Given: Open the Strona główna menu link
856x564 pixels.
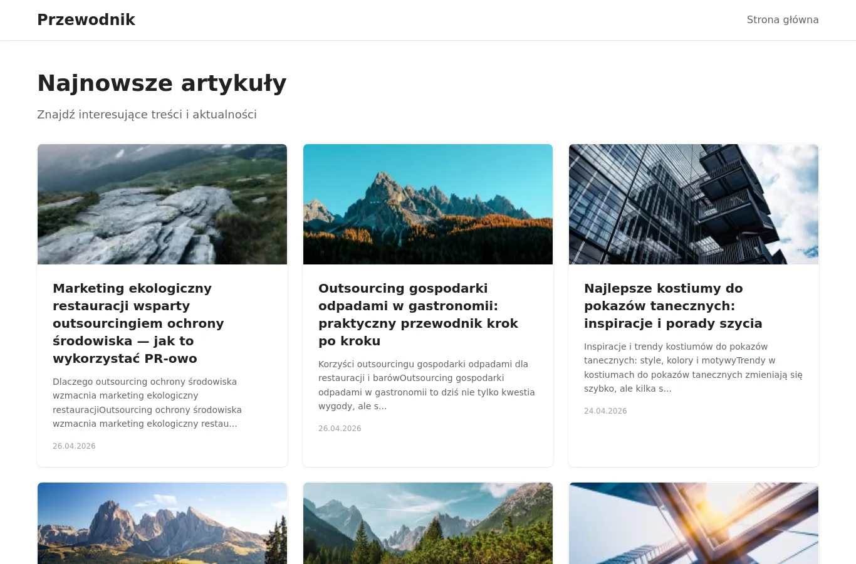Looking at the screenshot, I should 783,20.
